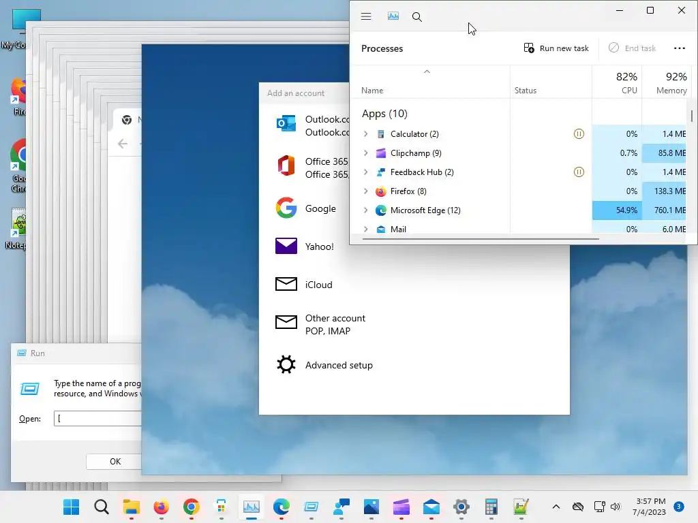Open the Task Manager search icon
Viewport: 698px width, 523px height.
click(416, 17)
